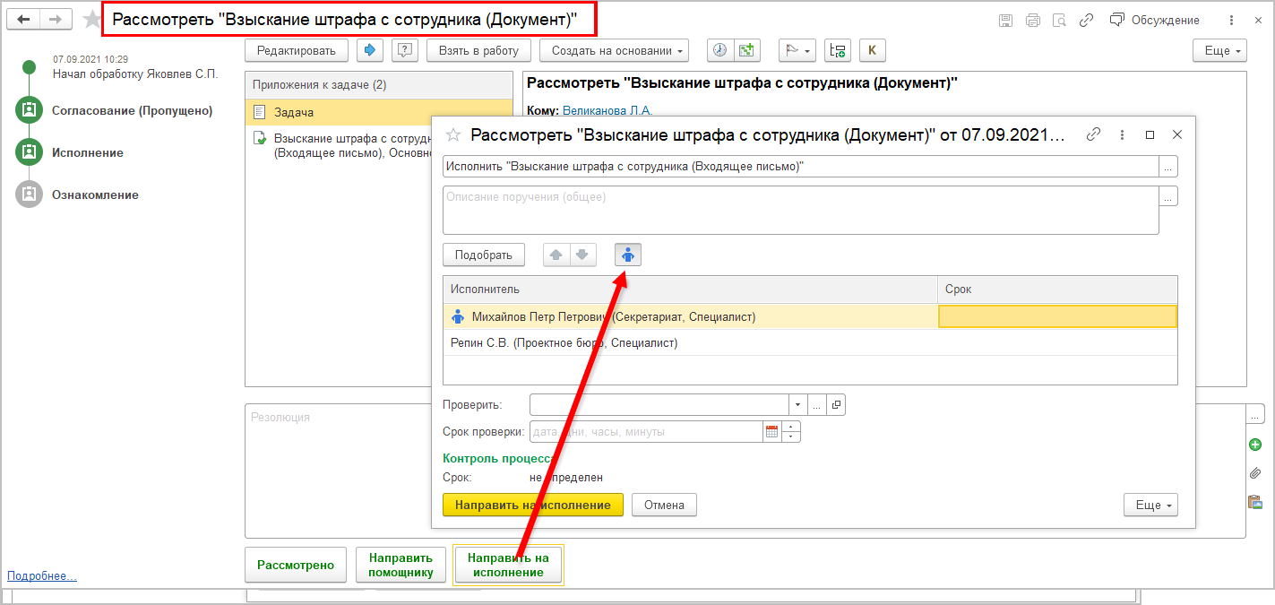Open dialog Еще menu
This screenshot has width=1275, height=605.
point(1150,505)
